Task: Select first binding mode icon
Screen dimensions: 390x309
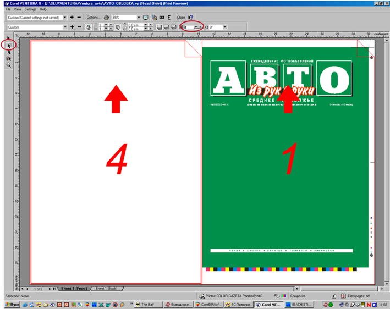Action: tap(159, 27)
